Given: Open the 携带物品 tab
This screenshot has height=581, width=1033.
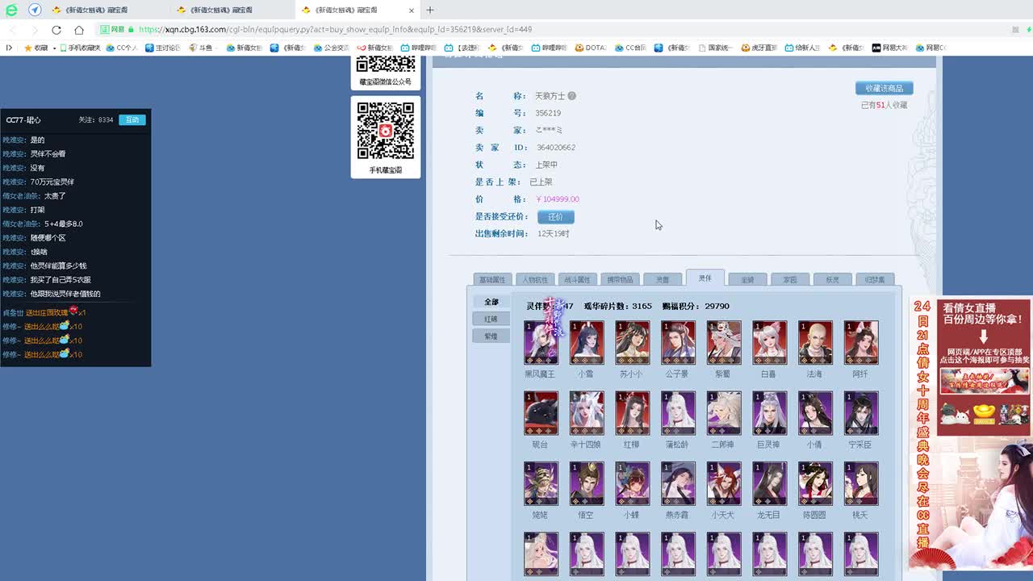Looking at the screenshot, I should (620, 279).
